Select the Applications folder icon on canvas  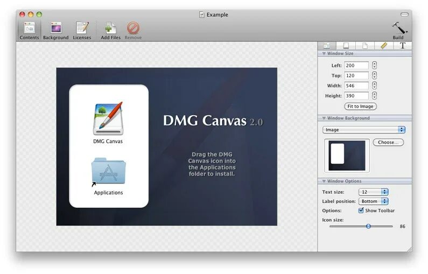(108, 171)
